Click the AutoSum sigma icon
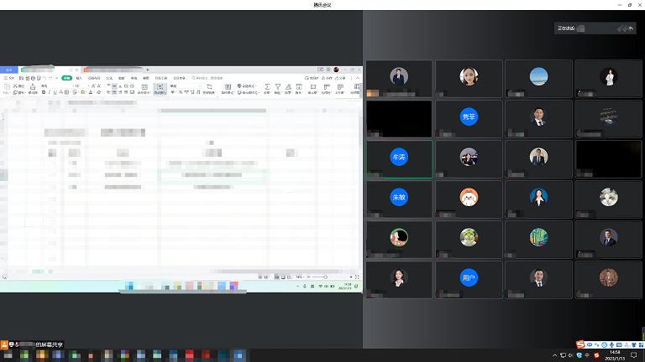This screenshot has height=362, width=645. pyautogui.click(x=267, y=87)
